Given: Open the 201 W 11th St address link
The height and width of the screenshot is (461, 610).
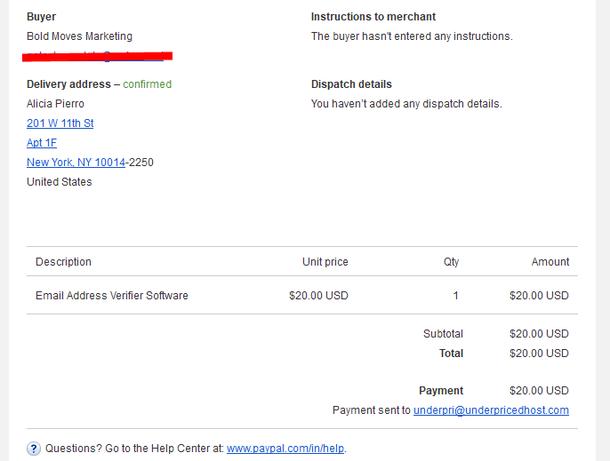Looking at the screenshot, I should (x=60, y=123).
